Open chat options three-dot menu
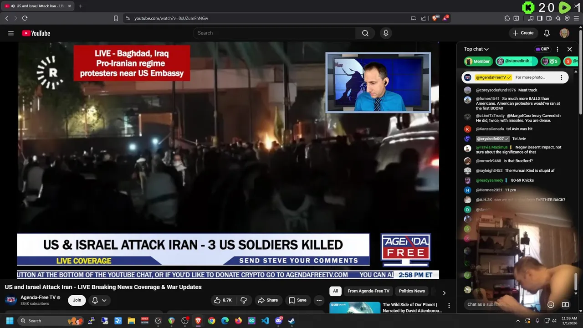Screen dimensions: 583x328 [x=557, y=49]
